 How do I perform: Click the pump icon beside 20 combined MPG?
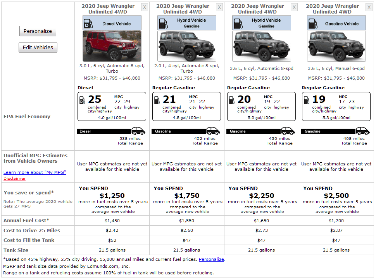[232, 100]
